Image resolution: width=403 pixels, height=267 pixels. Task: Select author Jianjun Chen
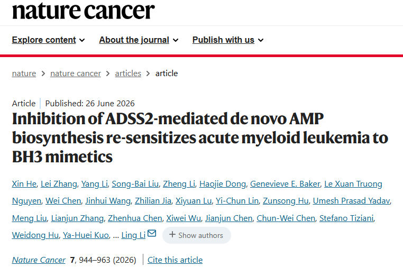click(x=229, y=218)
